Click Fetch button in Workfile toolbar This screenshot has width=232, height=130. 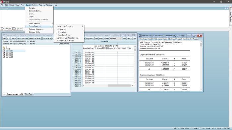[x=49, y=38]
